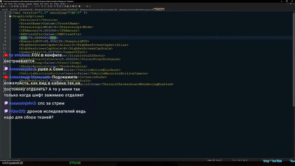Click the Find toolbar icon

click(36, 6)
